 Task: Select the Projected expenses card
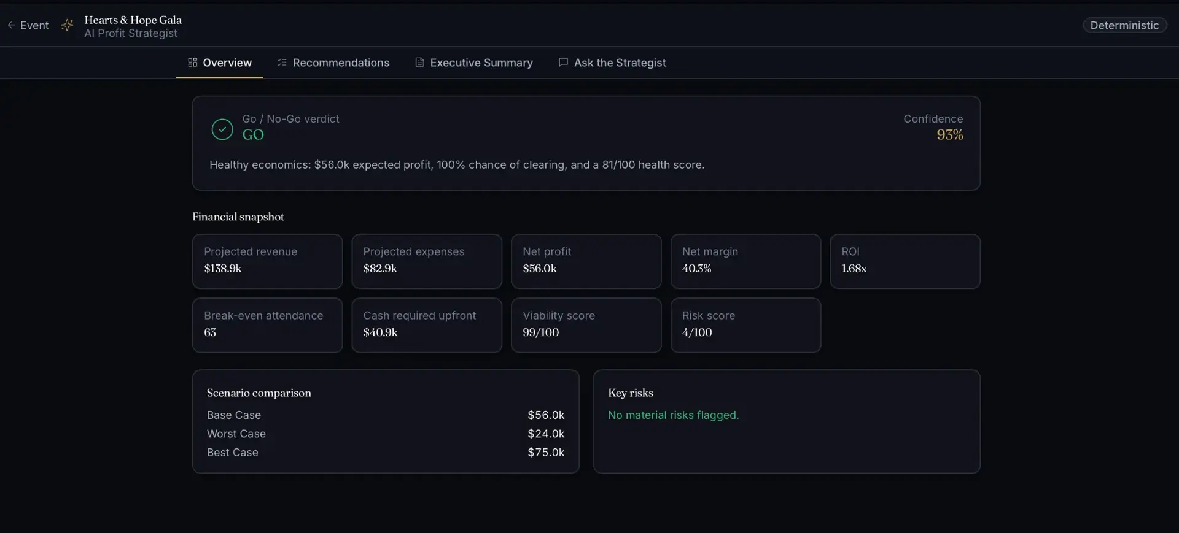[427, 261]
